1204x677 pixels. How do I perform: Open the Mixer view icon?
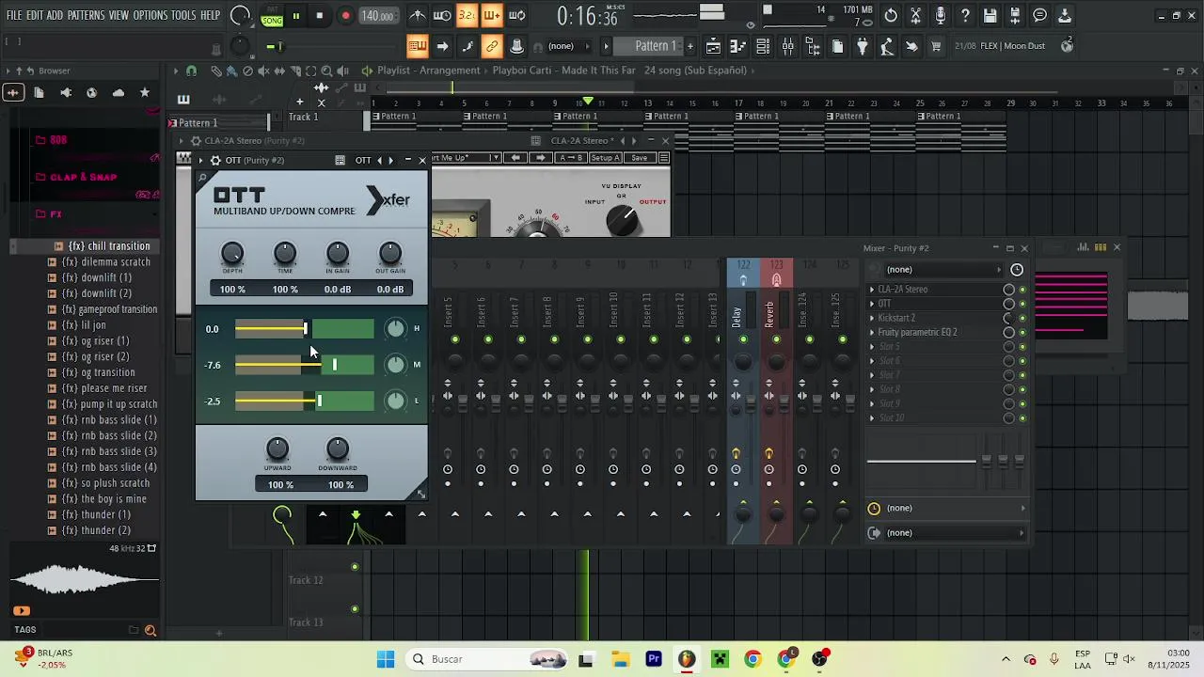[788, 46]
